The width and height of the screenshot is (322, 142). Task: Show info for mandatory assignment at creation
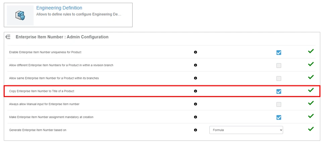coord(195,117)
